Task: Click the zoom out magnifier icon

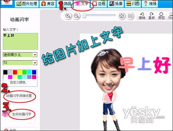Action: click(76, 16)
